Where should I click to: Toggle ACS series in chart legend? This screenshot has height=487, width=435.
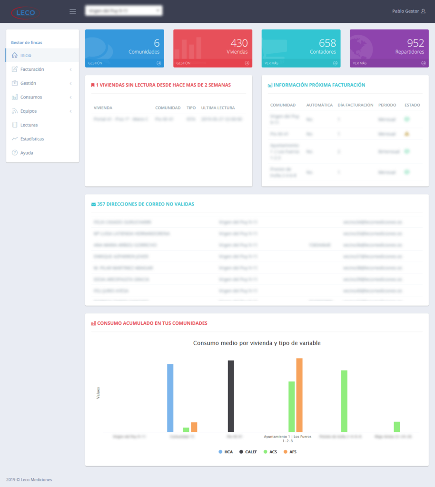click(x=270, y=451)
